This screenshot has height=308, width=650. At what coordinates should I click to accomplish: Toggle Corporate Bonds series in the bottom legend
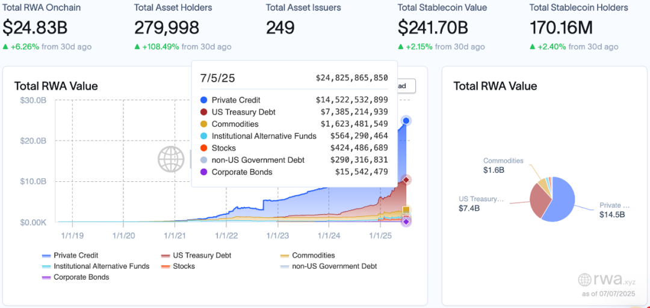click(76, 277)
